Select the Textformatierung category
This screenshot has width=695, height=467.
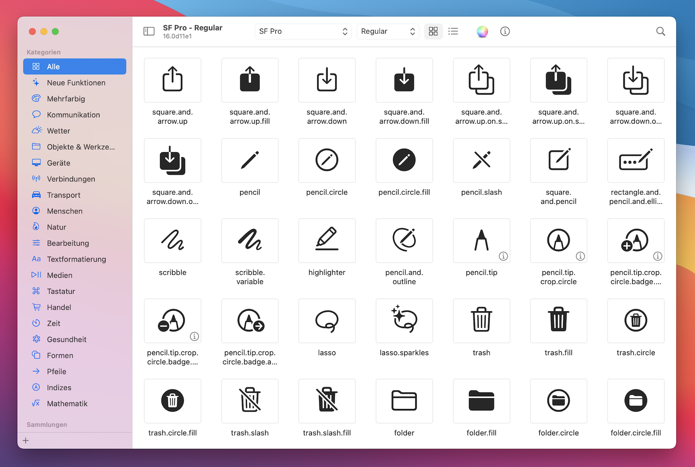[76, 259]
